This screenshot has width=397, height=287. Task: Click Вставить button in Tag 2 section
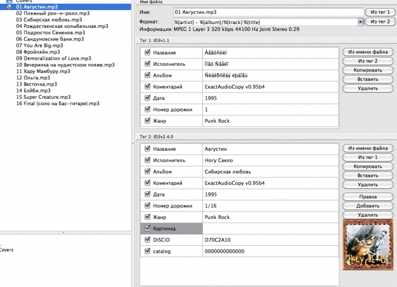(x=367, y=175)
